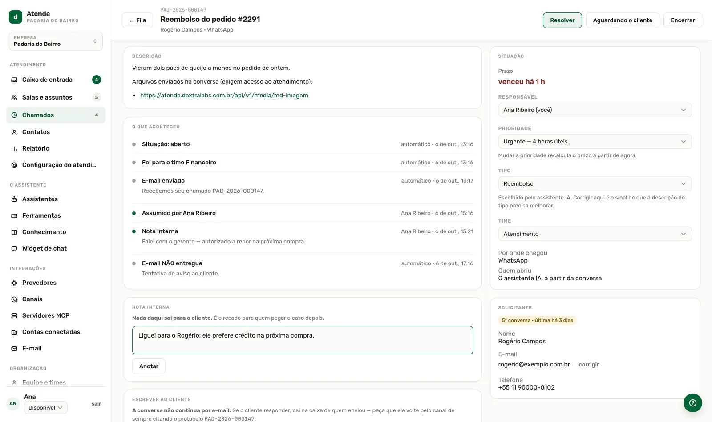Click the AN user avatar
712x422 pixels.
pos(13,403)
